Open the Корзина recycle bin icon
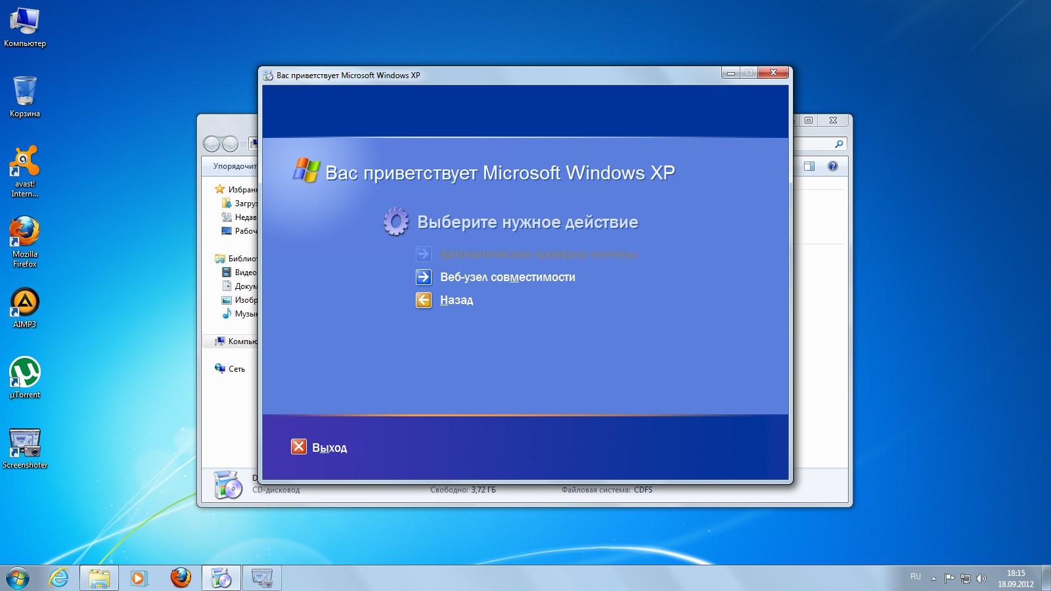This screenshot has width=1051, height=591. click(x=25, y=97)
